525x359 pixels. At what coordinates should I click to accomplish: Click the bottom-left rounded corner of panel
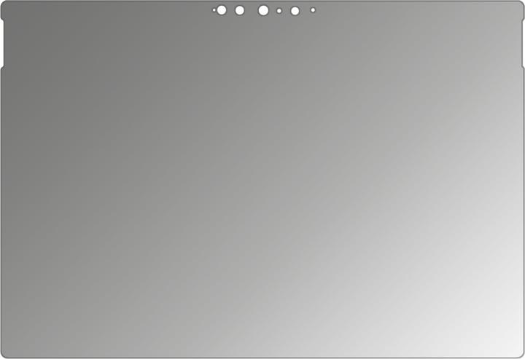pyautogui.click(x=4, y=355)
